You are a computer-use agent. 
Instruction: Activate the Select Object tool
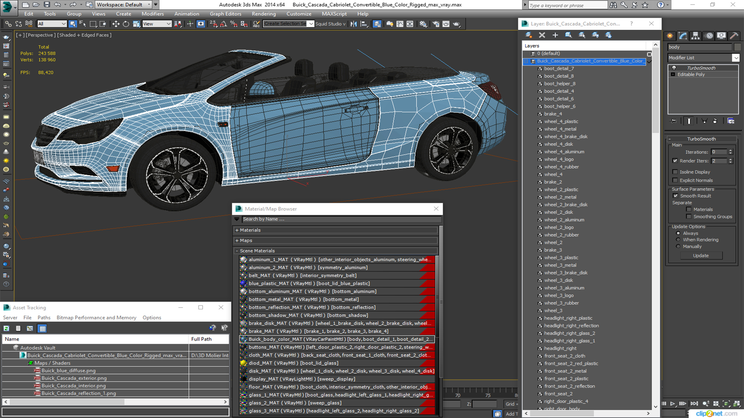pos(72,24)
